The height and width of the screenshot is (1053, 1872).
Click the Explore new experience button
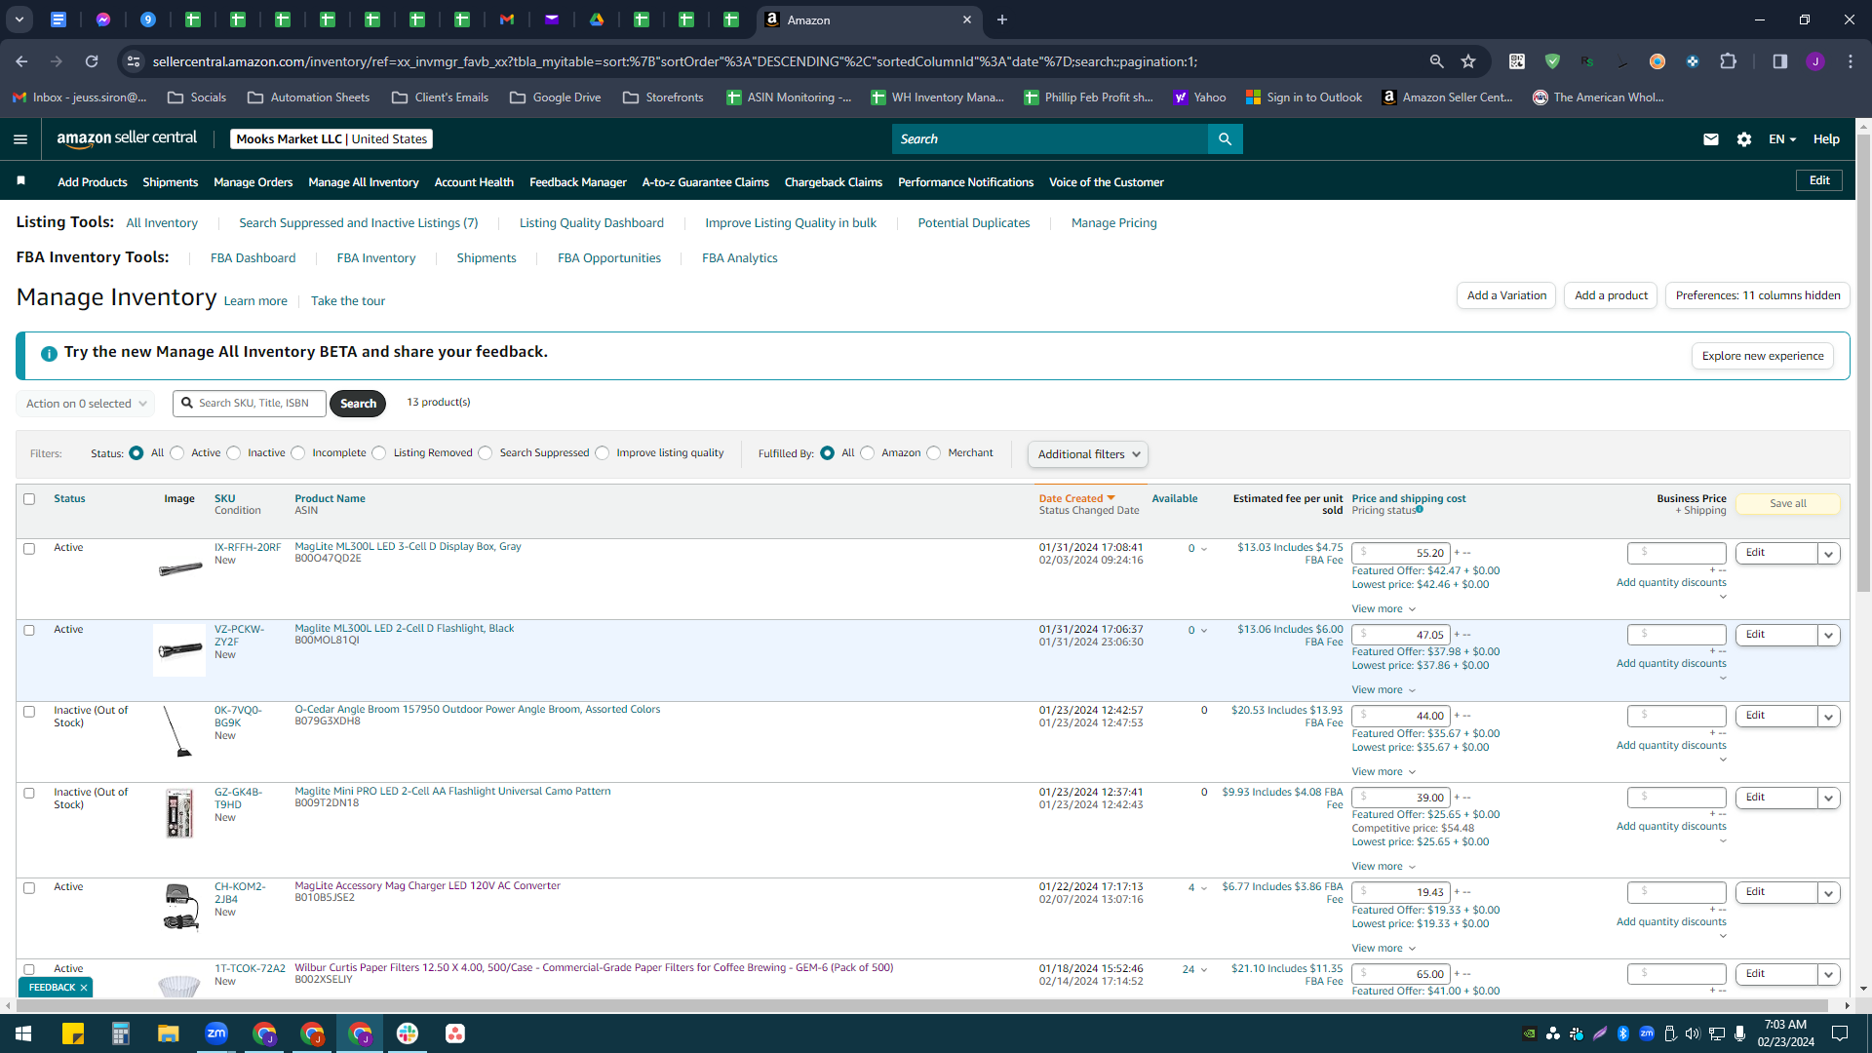pyautogui.click(x=1762, y=356)
